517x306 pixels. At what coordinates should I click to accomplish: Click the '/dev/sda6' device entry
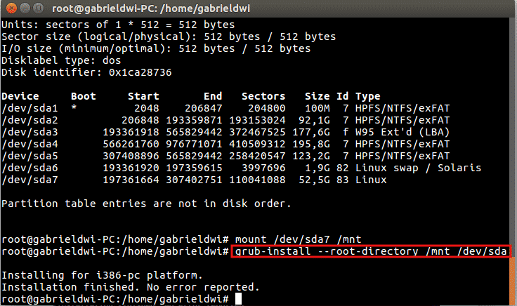(30, 168)
